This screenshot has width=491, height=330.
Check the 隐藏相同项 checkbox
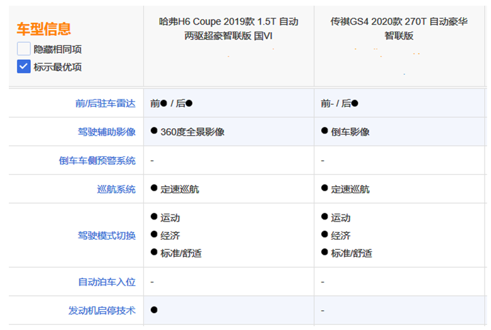tap(24, 49)
